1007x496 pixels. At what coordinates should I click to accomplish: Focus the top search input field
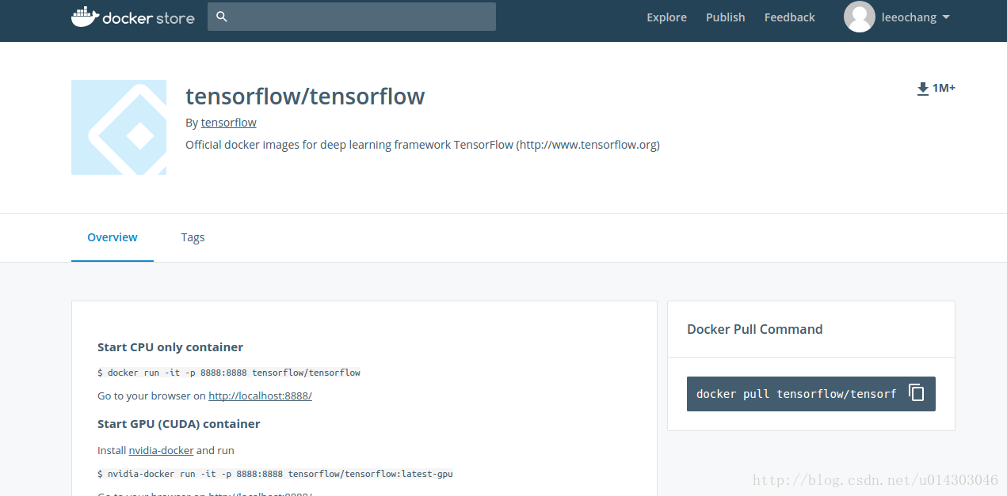tap(352, 17)
